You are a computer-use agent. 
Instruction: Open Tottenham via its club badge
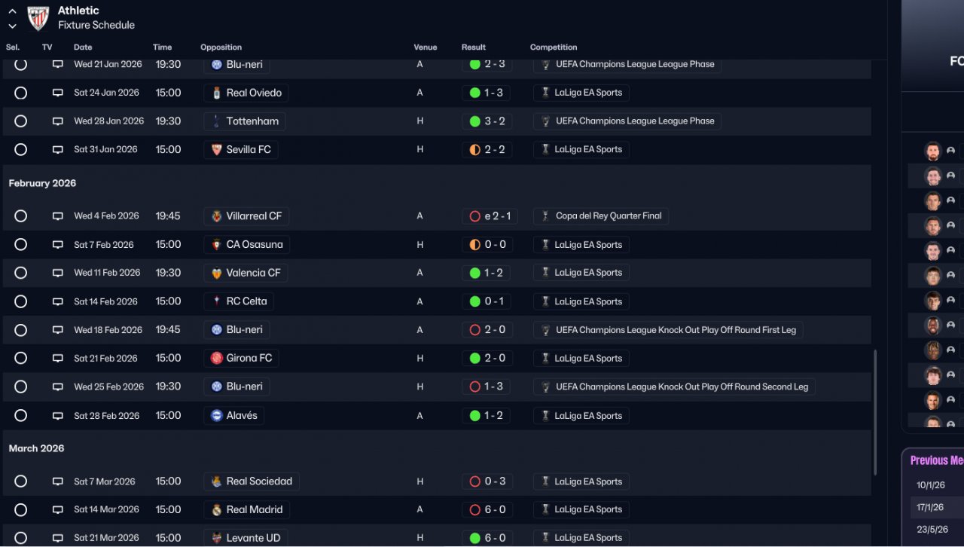(x=217, y=121)
